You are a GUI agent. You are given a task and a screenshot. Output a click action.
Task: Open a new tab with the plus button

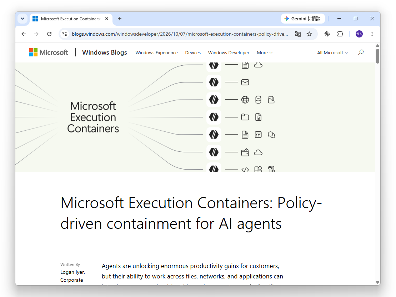coord(120,19)
